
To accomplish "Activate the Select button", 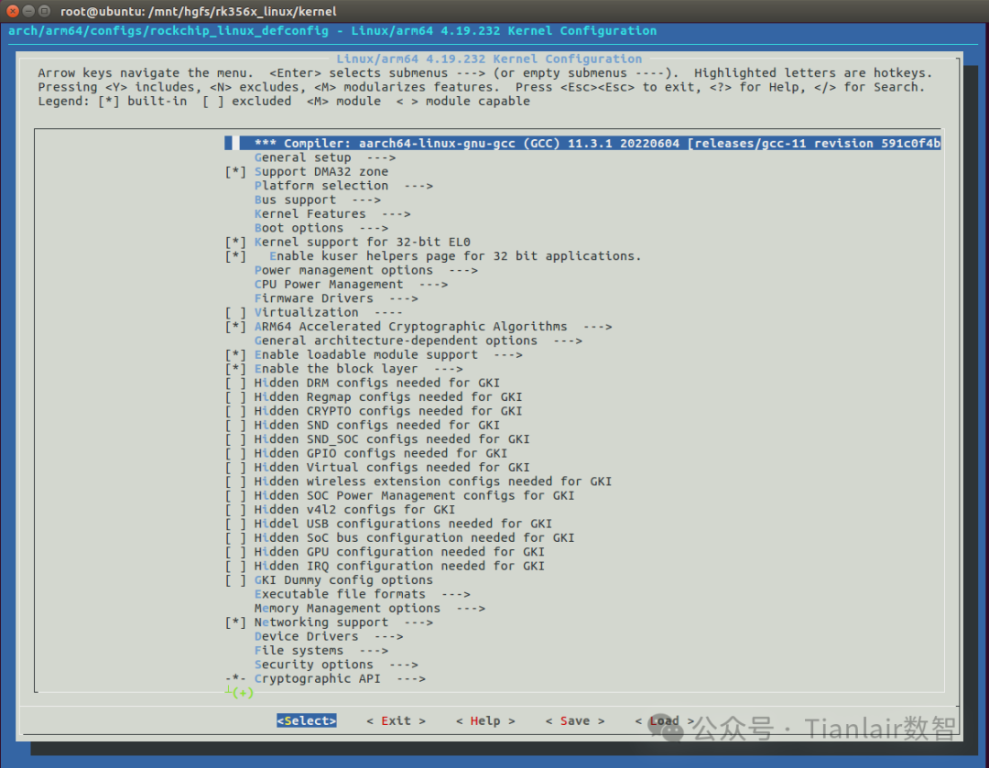I will point(306,720).
